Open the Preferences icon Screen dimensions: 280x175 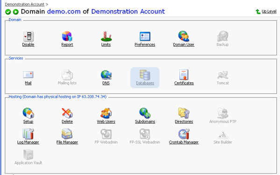145,36
